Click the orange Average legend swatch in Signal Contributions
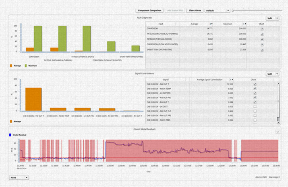Image resolution: width=288 pixels, height=187 pixels. pos(11,121)
